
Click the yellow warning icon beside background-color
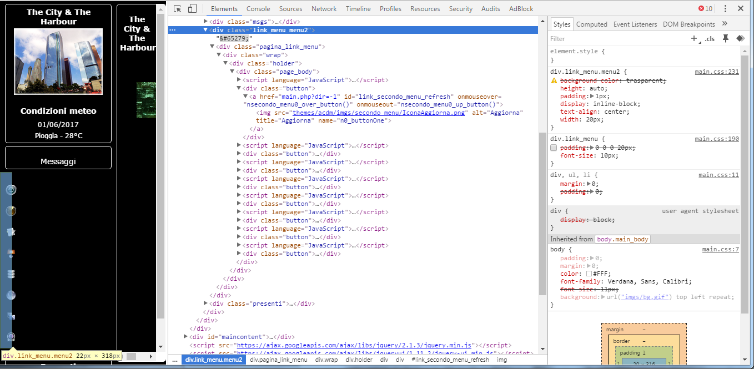(x=554, y=81)
